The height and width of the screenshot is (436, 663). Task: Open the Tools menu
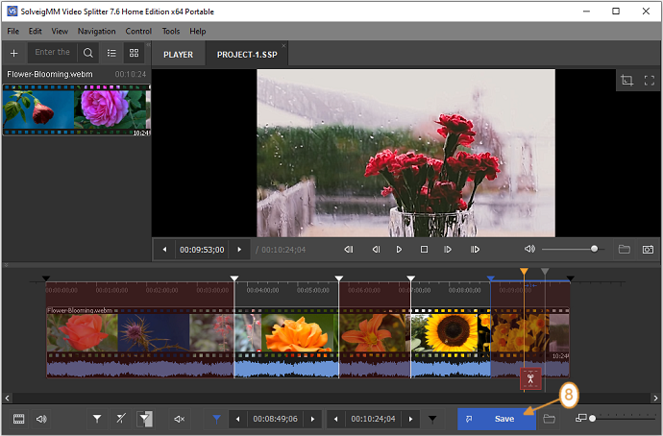[x=171, y=32]
